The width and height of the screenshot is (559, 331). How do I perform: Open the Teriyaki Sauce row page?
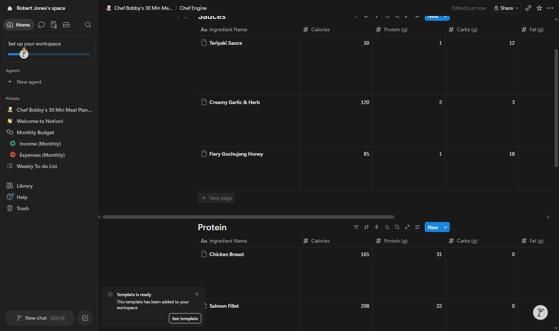click(x=226, y=43)
